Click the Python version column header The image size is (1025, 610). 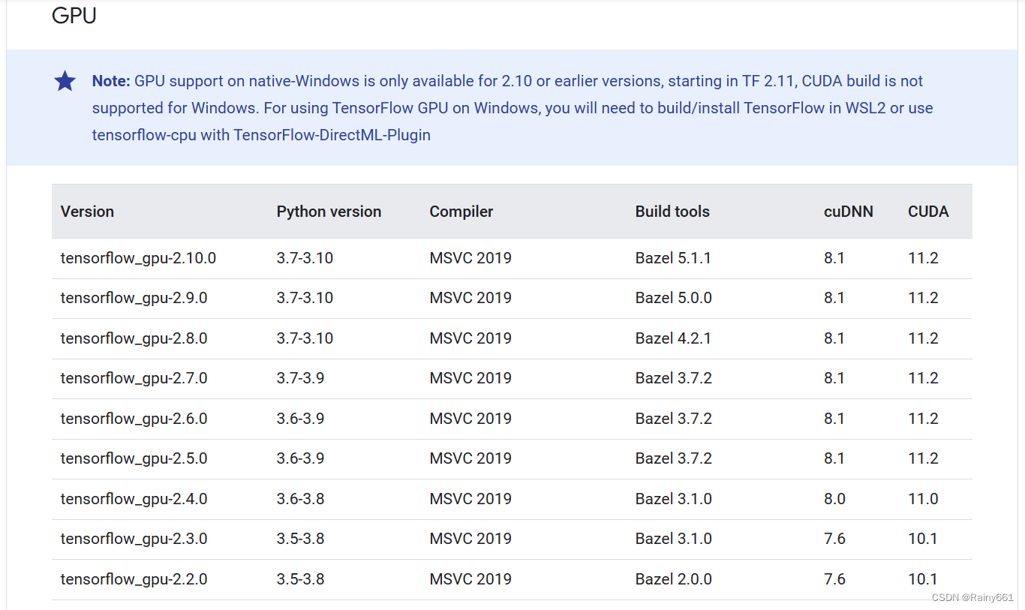click(329, 212)
